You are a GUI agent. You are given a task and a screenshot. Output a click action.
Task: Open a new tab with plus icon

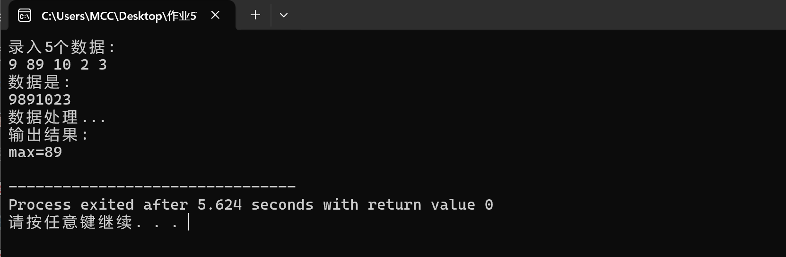(255, 15)
